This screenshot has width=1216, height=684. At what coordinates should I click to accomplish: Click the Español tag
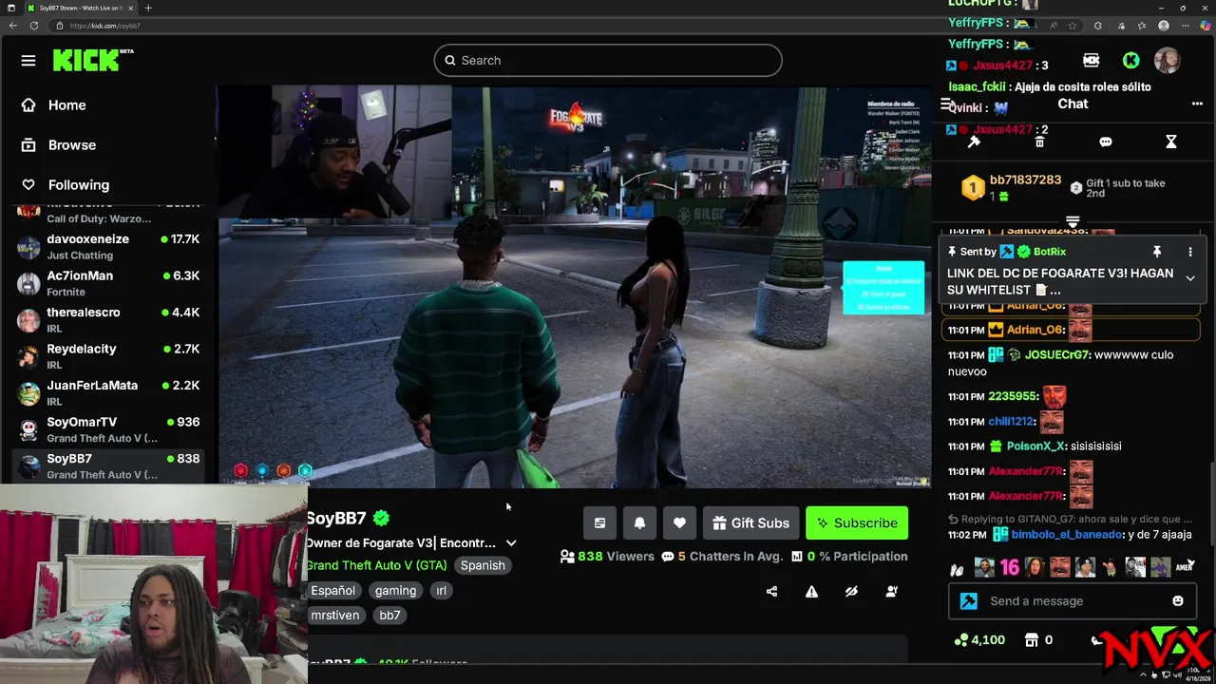[x=332, y=590]
